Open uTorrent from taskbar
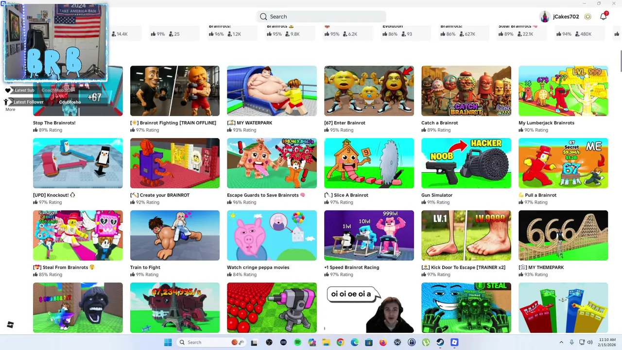 click(426, 342)
